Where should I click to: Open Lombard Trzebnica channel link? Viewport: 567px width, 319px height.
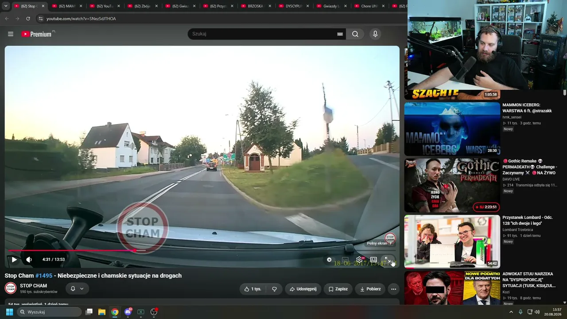click(x=517, y=230)
